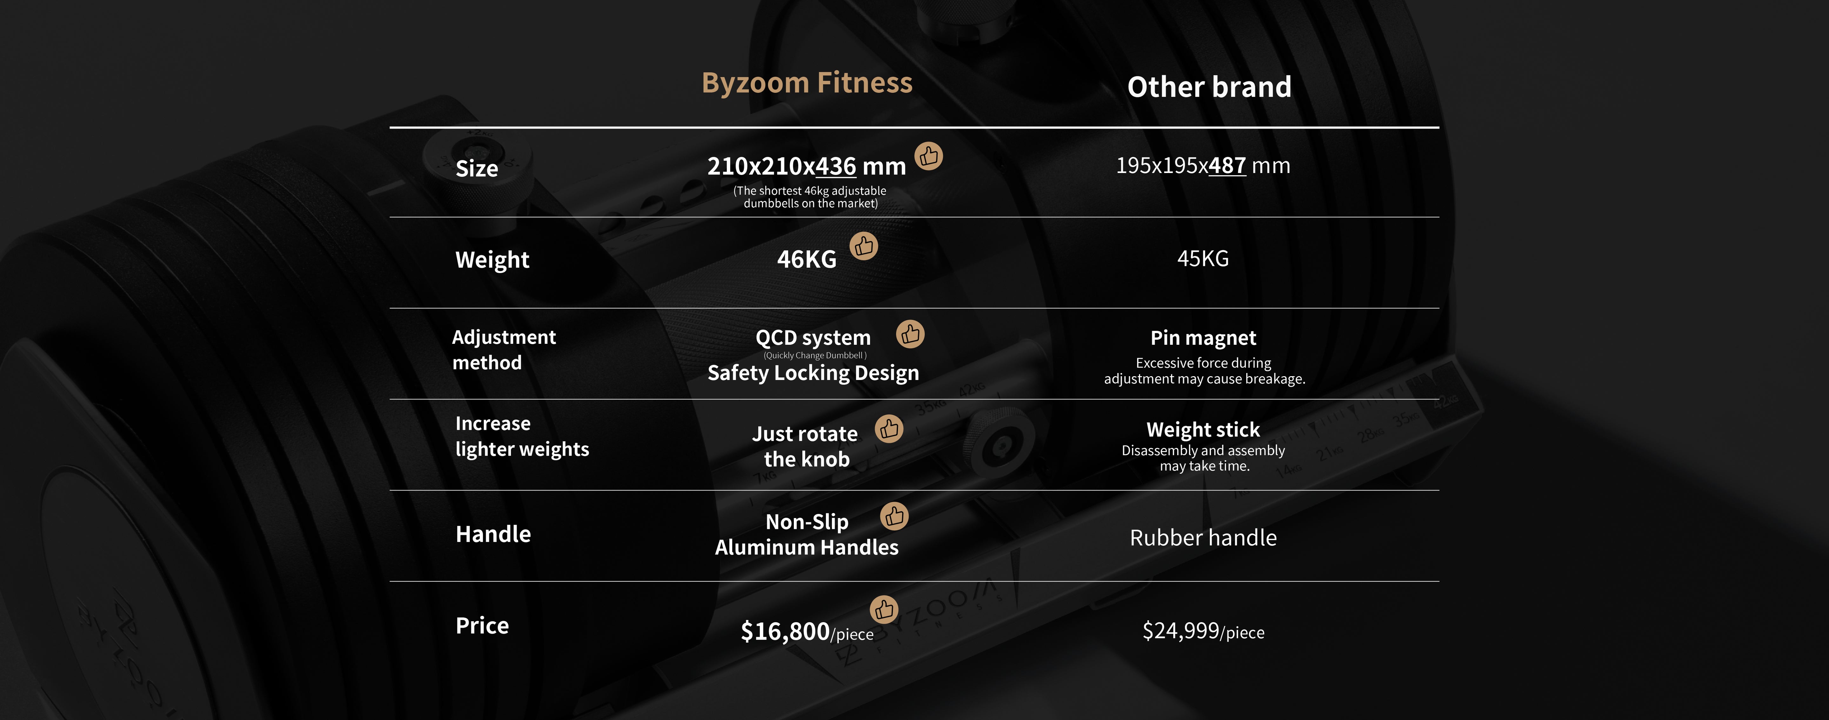Click the Increase lighter weights label

pos(522,436)
